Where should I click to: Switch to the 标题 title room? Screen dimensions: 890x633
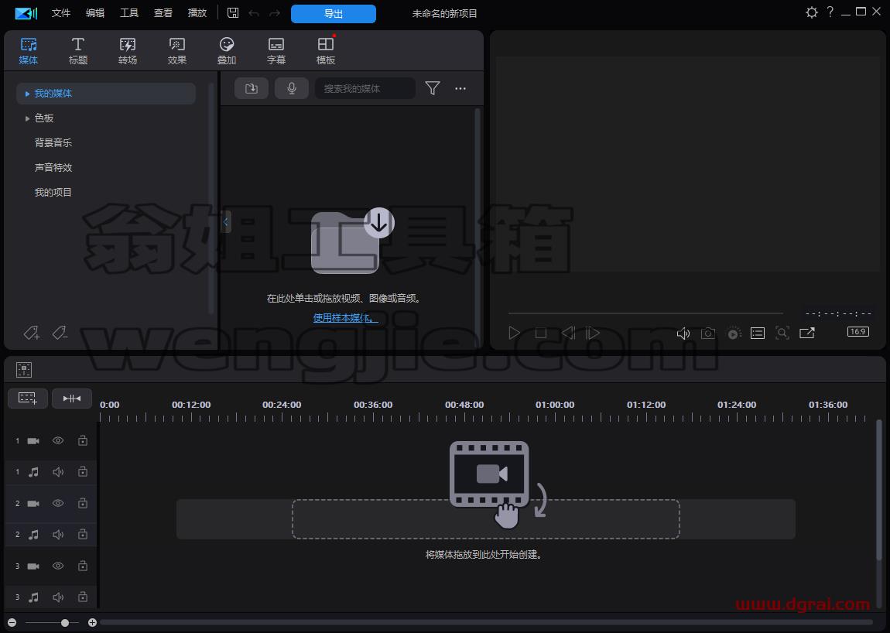click(x=77, y=51)
